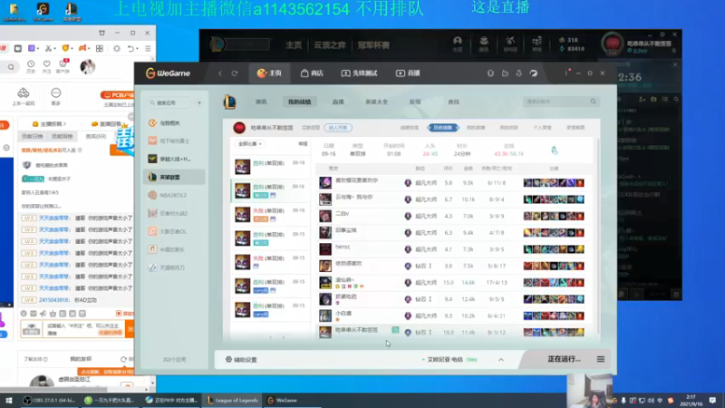Select 与我相关 in WeGame sidebar

(174, 123)
